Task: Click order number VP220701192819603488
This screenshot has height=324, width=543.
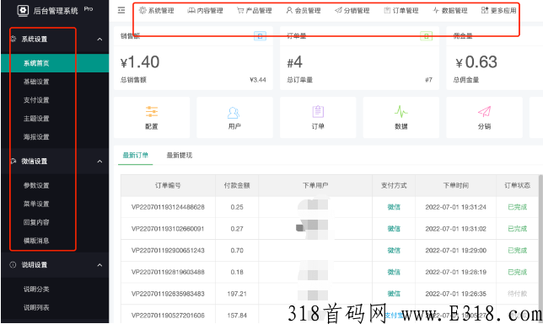Action: [168, 272]
